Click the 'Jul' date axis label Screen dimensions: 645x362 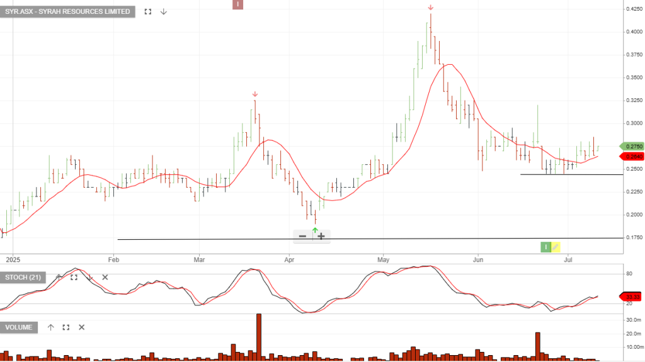[x=568, y=260]
